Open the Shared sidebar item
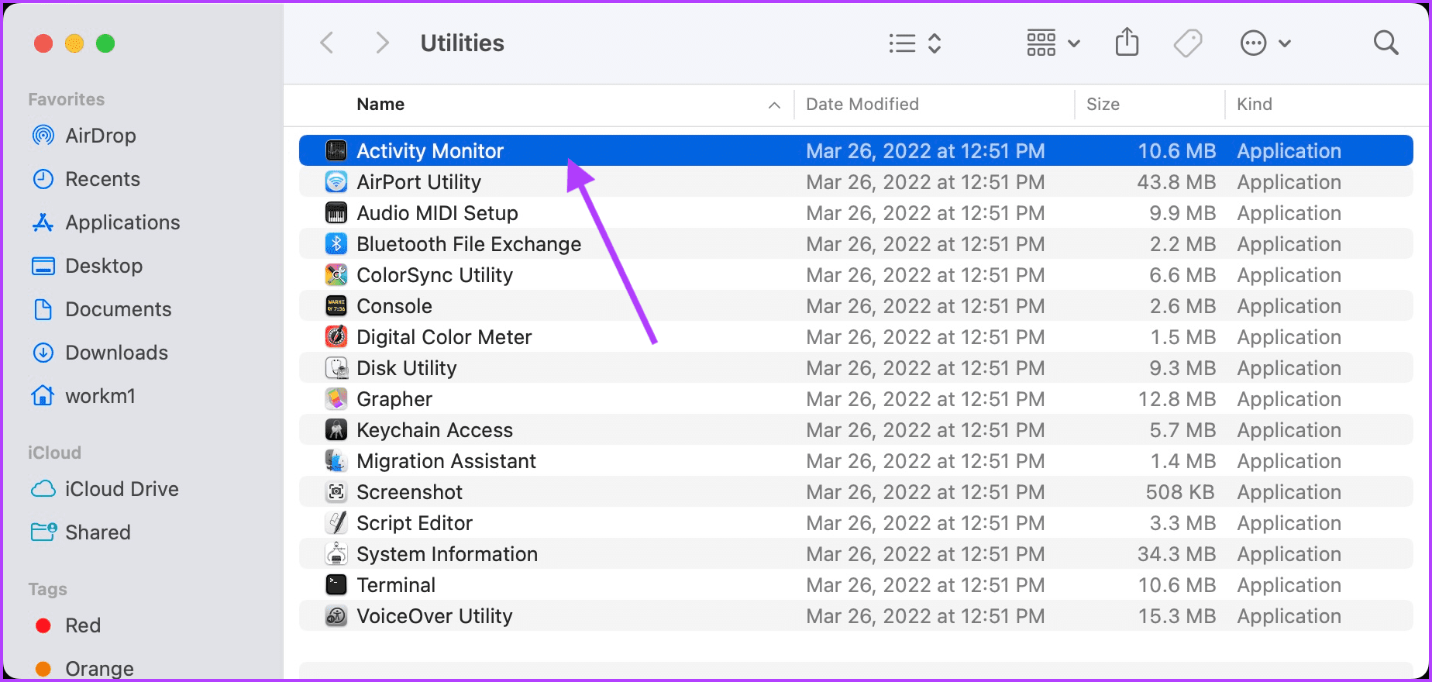This screenshot has width=1432, height=682. [x=81, y=532]
